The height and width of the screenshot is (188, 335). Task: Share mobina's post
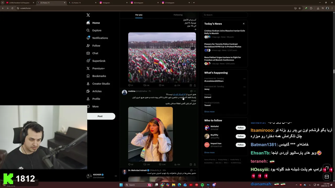(195, 164)
